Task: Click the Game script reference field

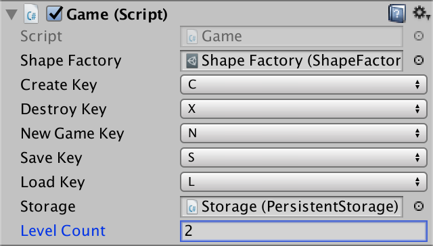Action: pos(292,36)
